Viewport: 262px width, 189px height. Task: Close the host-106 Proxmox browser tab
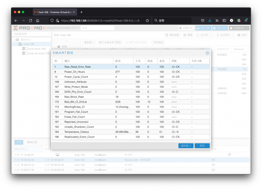tap(74, 12)
